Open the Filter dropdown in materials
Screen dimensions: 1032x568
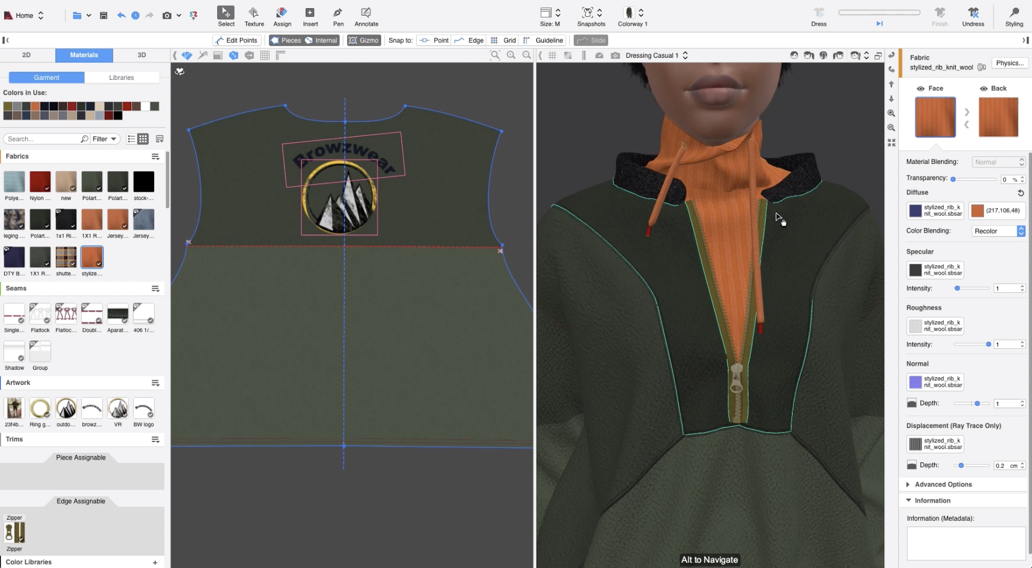[x=105, y=139]
